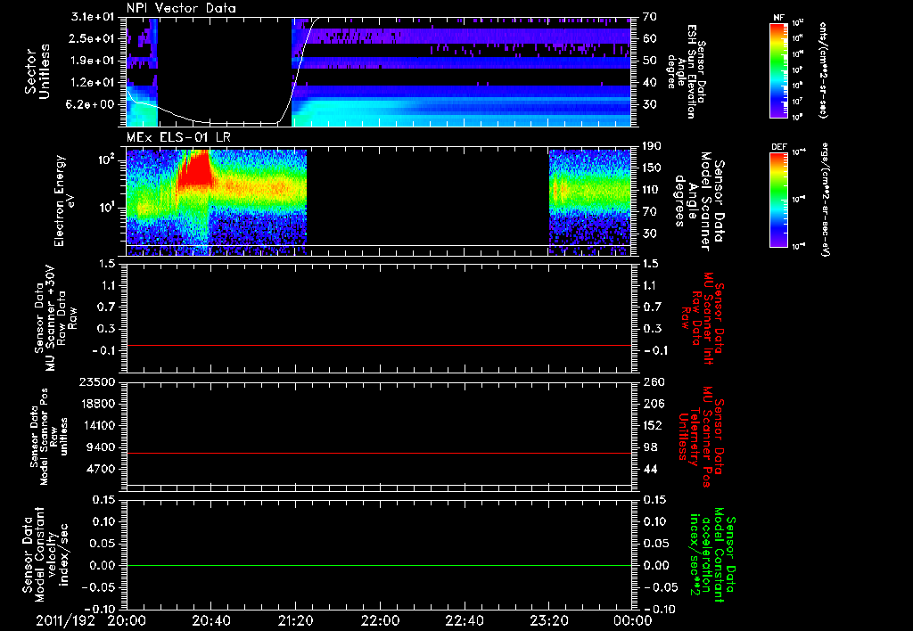Image resolution: width=913 pixels, height=631 pixels.
Task: Click the cnts/(cm**2-sr-sec) units label
Action: tap(823, 70)
